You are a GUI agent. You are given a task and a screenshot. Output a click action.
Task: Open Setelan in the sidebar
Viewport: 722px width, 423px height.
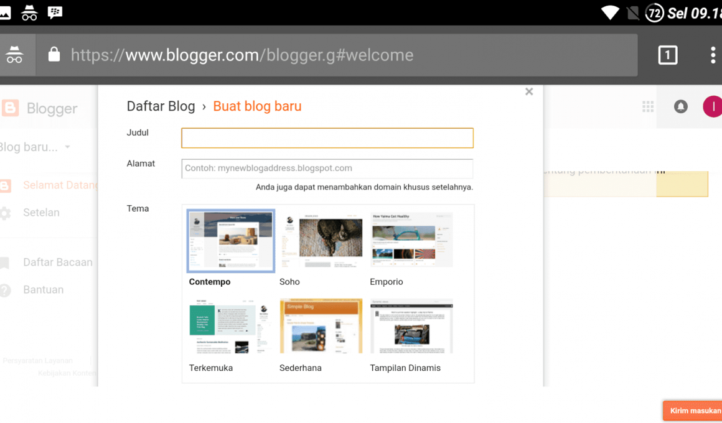[42, 213]
